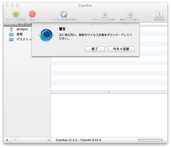Open the update log (更新ログを開く) icon
Viewport: 171px width, 148px height.
pyautogui.click(x=129, y=14)
